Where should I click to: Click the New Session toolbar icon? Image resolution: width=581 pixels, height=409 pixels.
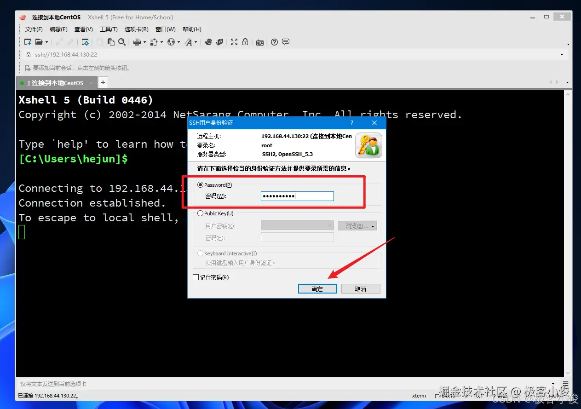28,42
